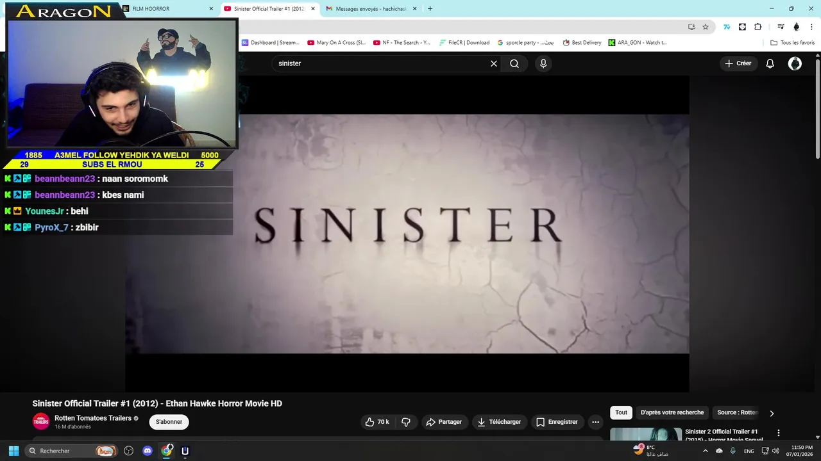Close the Messages envoyés Gmail tab
Image resolution: width=821 pixels, height=461 pixels.
(x=414, y=9)
